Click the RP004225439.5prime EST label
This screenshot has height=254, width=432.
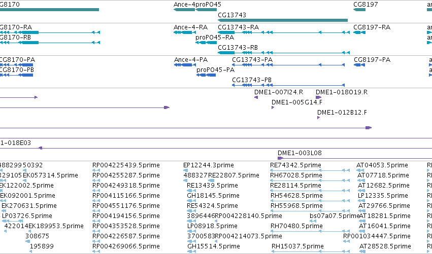point(126,165)
